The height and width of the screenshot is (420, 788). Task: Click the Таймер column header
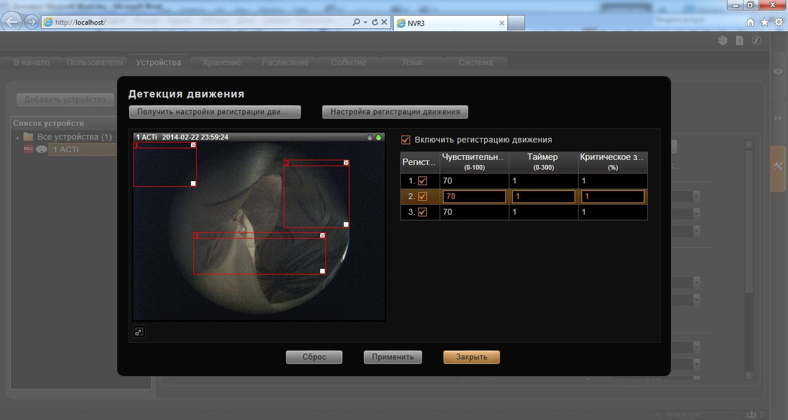click(x=543, y=162)
